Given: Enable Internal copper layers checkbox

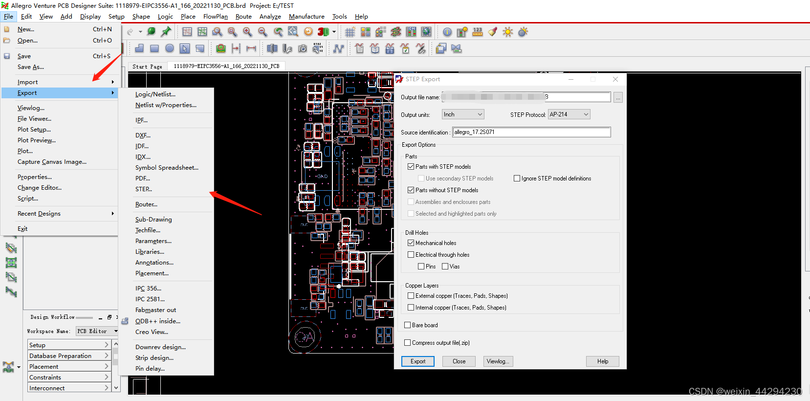Looking at the screenshot, I should [x=411, y=308].
